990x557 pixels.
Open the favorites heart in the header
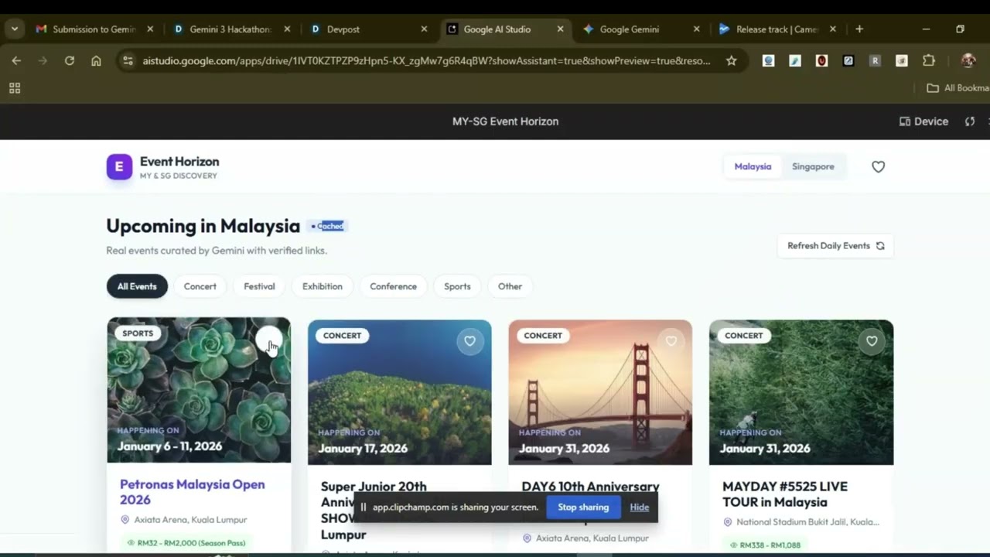click(878, 166)
